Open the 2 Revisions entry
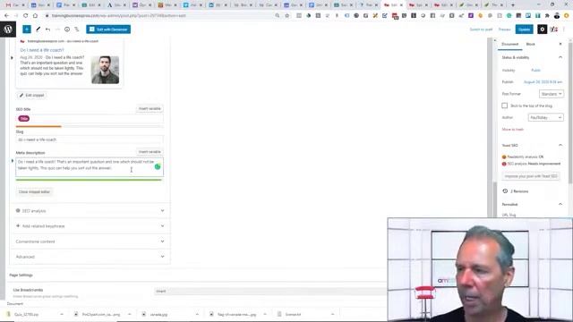 519,191
